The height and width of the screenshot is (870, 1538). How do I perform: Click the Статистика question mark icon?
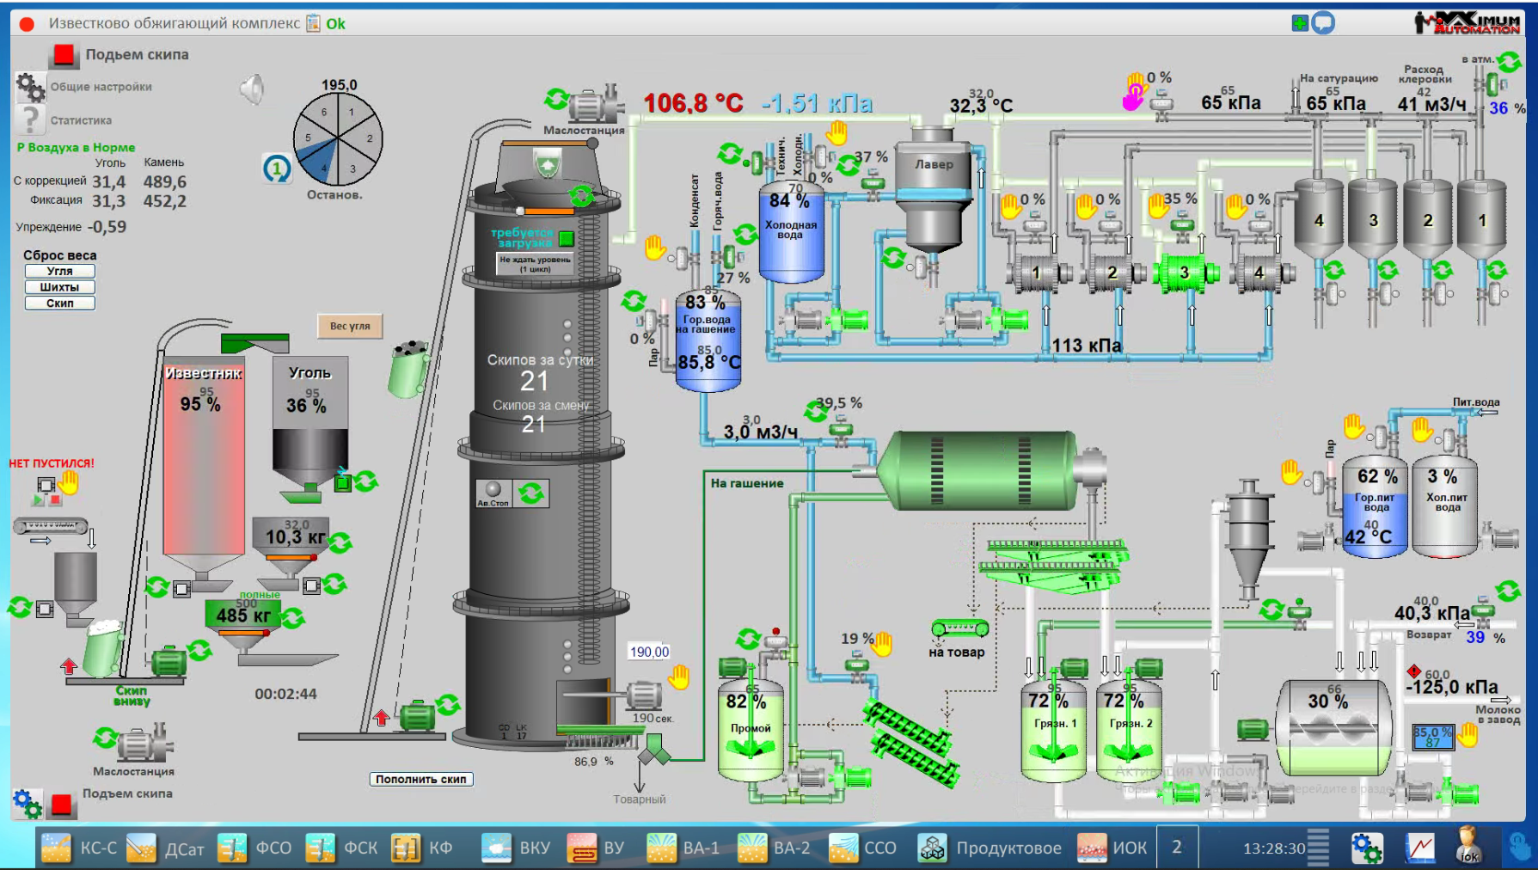(30, 119)
